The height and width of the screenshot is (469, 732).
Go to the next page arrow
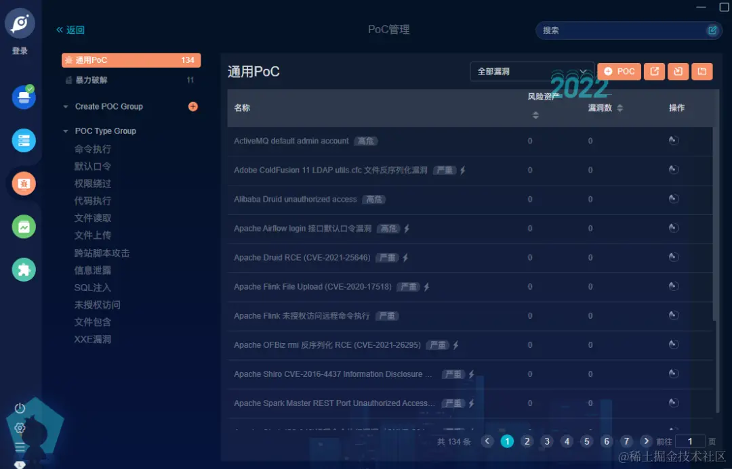pos(646,441)
